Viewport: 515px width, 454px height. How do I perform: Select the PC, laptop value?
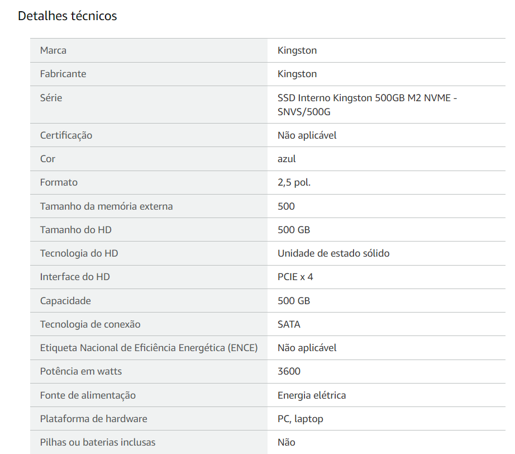tap(300, 419)
